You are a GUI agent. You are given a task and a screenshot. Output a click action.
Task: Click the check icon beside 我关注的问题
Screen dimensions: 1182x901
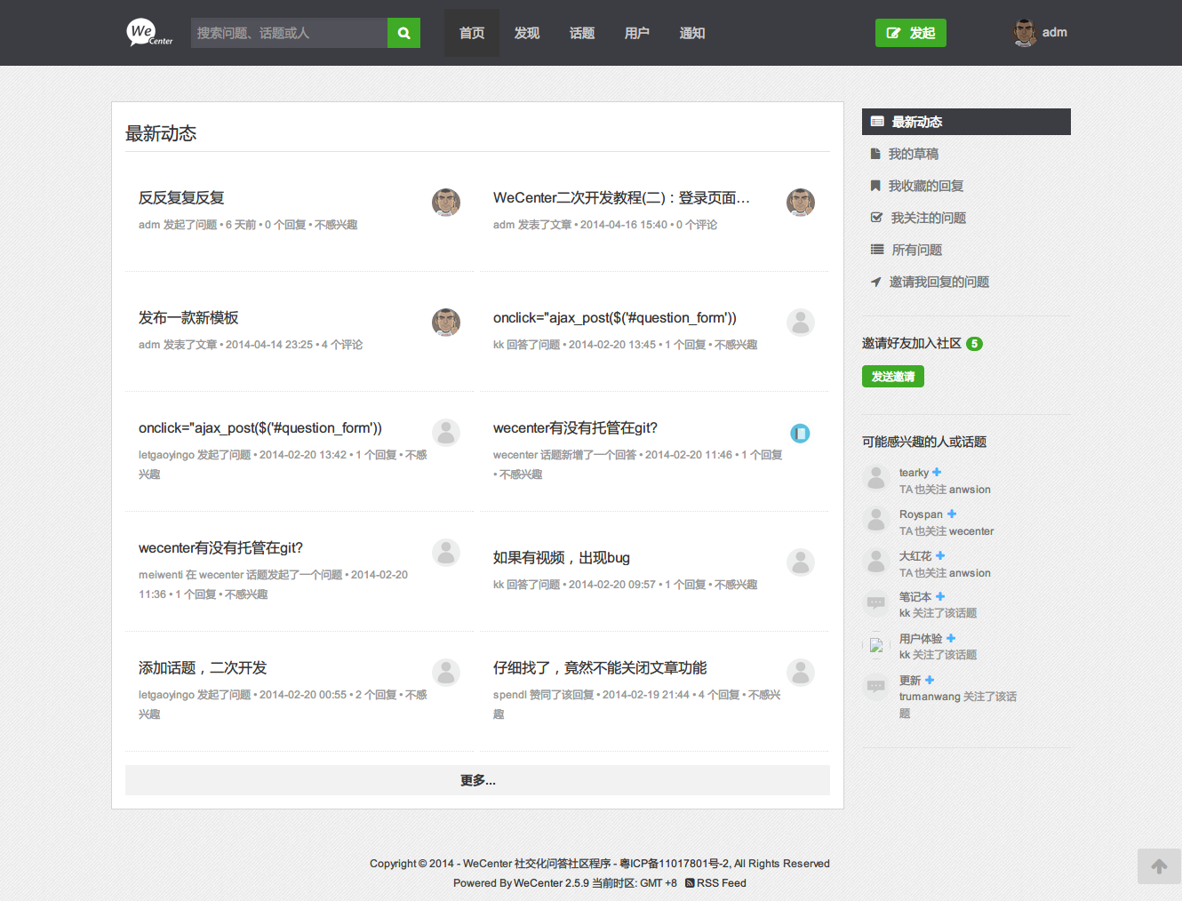tap(876, 218)
